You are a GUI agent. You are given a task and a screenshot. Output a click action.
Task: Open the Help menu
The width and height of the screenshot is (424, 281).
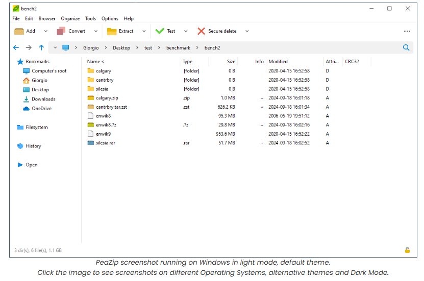pyautogui.click(x=129, y=19)
